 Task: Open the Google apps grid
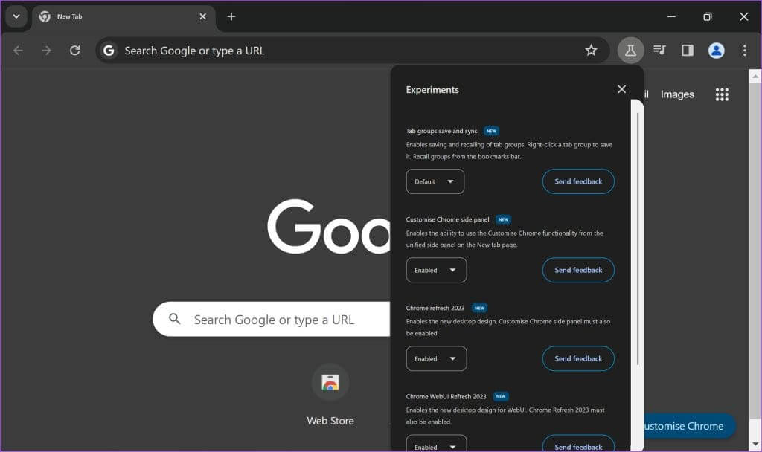[x=722, y=94]
